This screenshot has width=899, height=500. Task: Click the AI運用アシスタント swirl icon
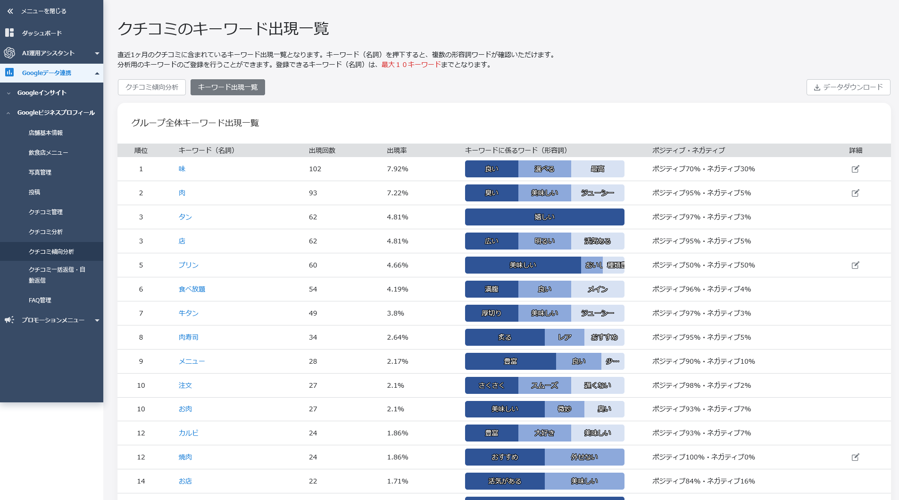click(x=9, y=53)
